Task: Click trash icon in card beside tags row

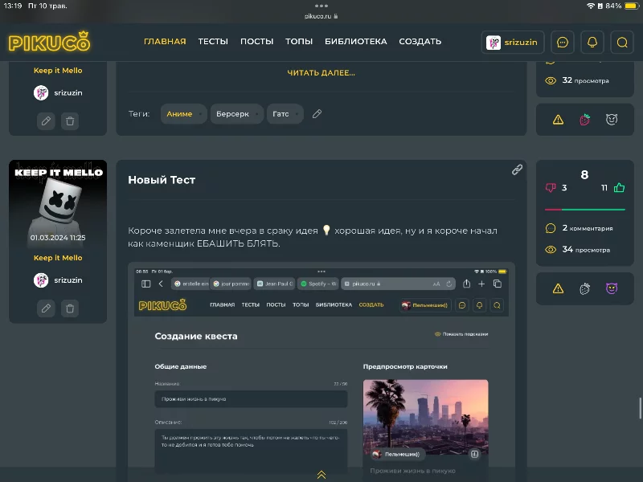Action: tap(70, 121)
